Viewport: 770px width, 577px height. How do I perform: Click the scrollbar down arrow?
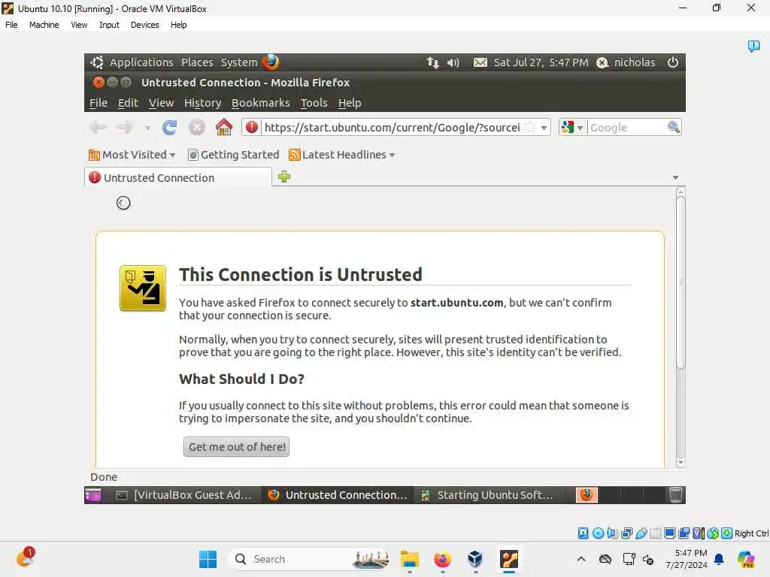680,462
